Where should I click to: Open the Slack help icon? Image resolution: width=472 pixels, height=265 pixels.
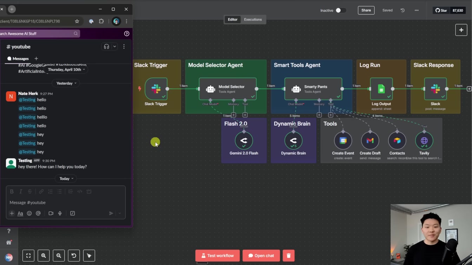pyautogui.click(x=127, y=34)
